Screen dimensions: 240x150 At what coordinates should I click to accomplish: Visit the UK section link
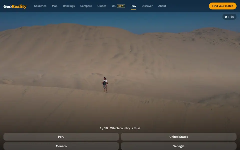point(113,6)
